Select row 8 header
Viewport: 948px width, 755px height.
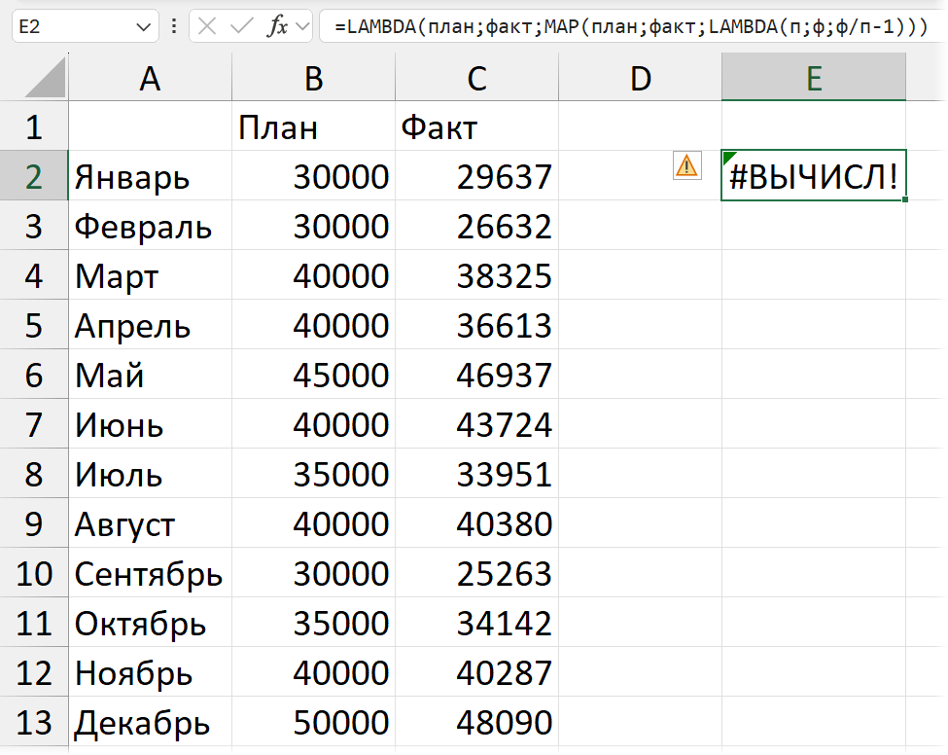pyautogui.click(x=34, y=473)
